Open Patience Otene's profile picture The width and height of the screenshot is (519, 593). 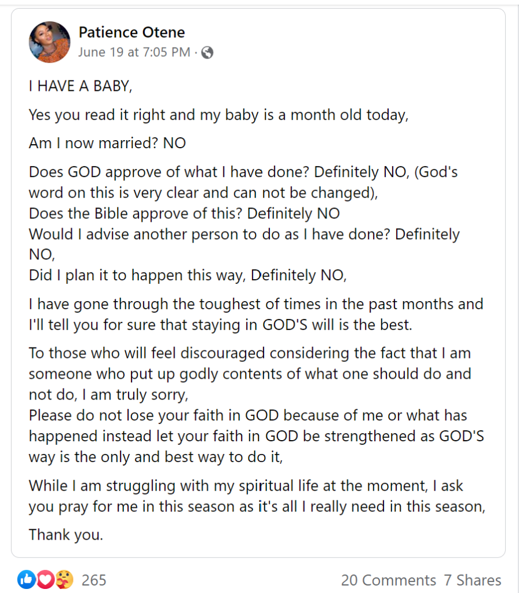pyautogui.click(x=50, y=42)
